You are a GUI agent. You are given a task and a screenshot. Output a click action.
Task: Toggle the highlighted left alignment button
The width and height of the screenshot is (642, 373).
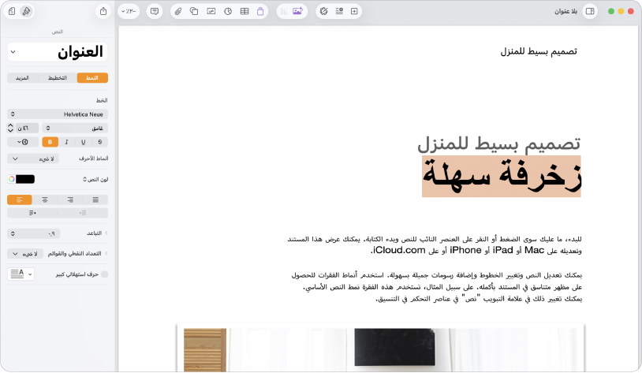point(20,200)
